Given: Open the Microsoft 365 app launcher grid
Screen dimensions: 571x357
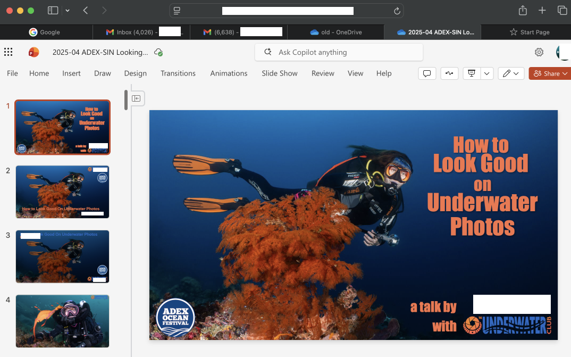Looking at the screenshot, I should pyautogui.click(x=8, y=52).
